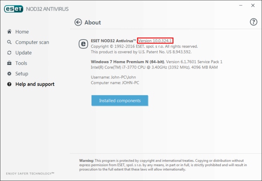Click the U.S. Patent No. line
This screenshot has width=262, height=181.
coord(141,52)
